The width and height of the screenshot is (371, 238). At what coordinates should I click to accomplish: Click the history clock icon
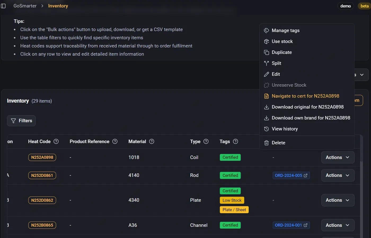click(x=267, y=129)
